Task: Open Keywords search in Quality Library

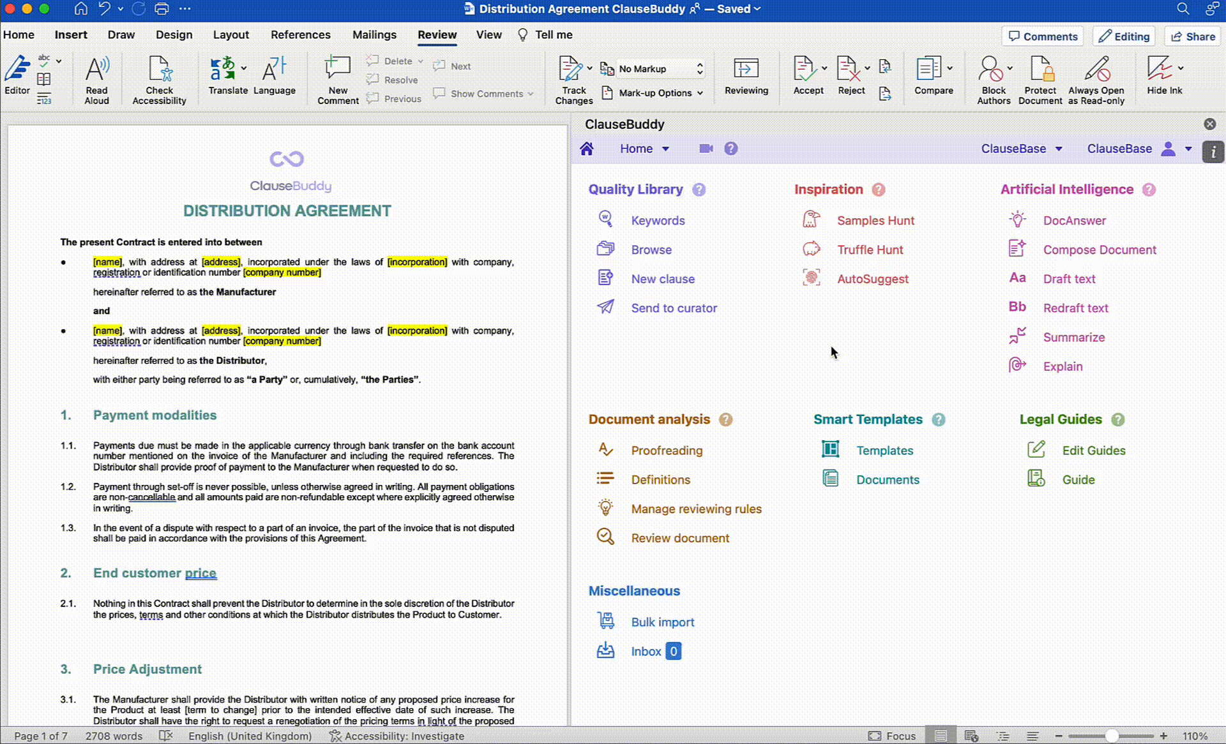Action: click(658, 221)
